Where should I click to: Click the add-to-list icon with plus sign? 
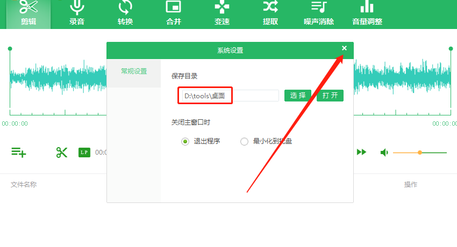pos(19,152)
